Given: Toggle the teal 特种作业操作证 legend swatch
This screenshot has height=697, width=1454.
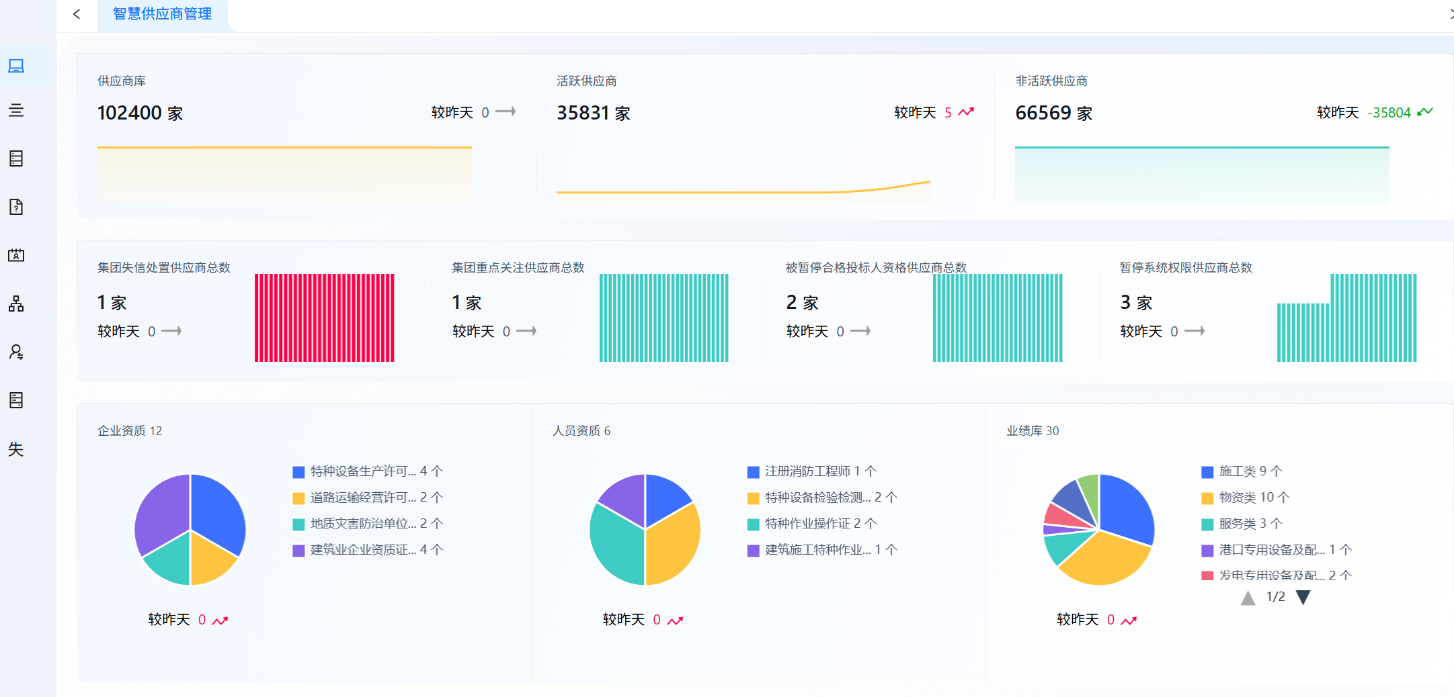Looking at the screenshot, I should (x=754, y=524).
